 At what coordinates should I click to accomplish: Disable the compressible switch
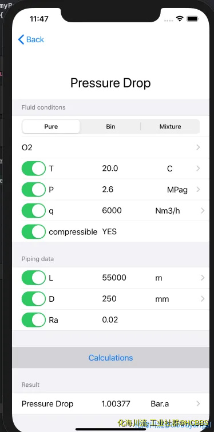tap(34, 231)
